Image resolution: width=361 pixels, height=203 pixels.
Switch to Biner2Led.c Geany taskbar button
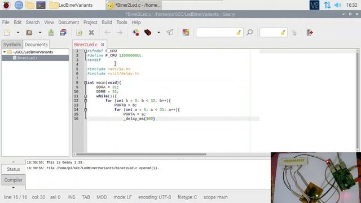pyautogui.click(x=134, y=5)
